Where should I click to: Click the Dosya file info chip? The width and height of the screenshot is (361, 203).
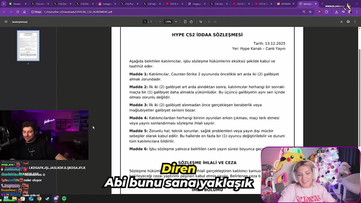(x=36, y=12)
